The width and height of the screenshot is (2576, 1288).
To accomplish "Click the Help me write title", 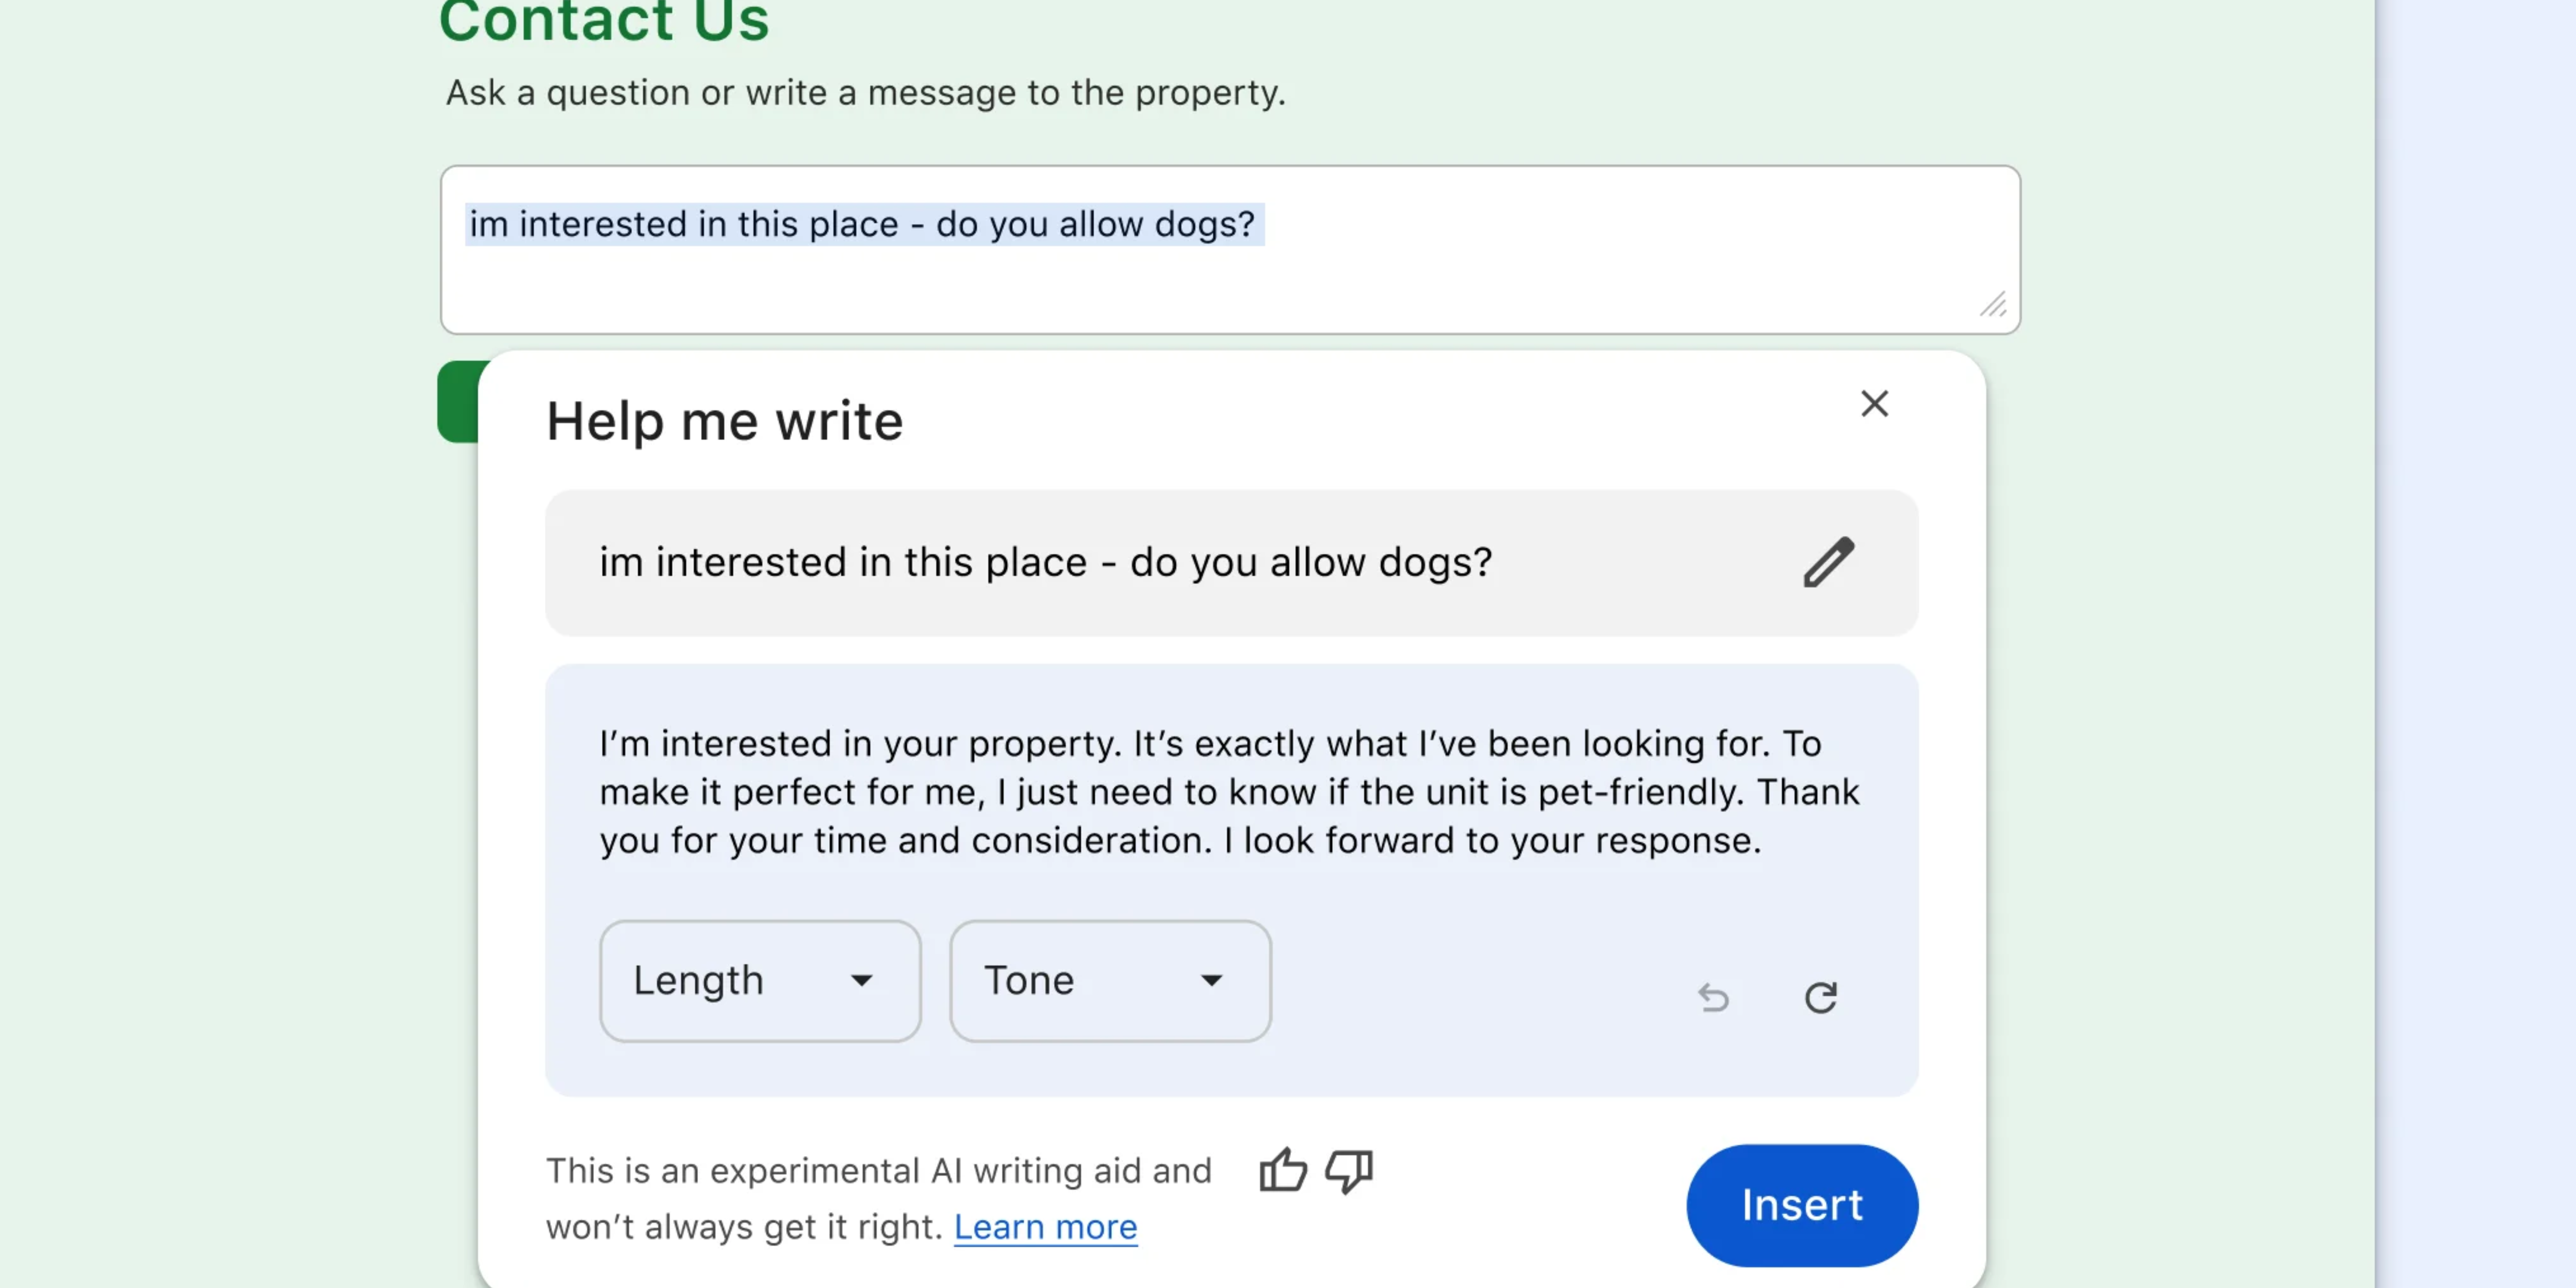I will point(724,421).
